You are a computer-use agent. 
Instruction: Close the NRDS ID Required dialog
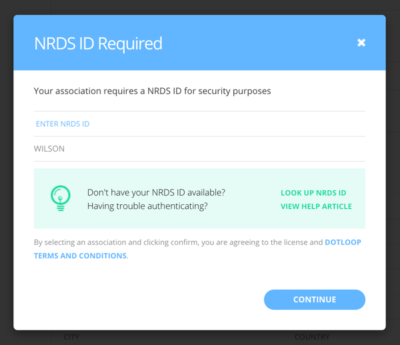pyautogui.click(x=361, y=43)
